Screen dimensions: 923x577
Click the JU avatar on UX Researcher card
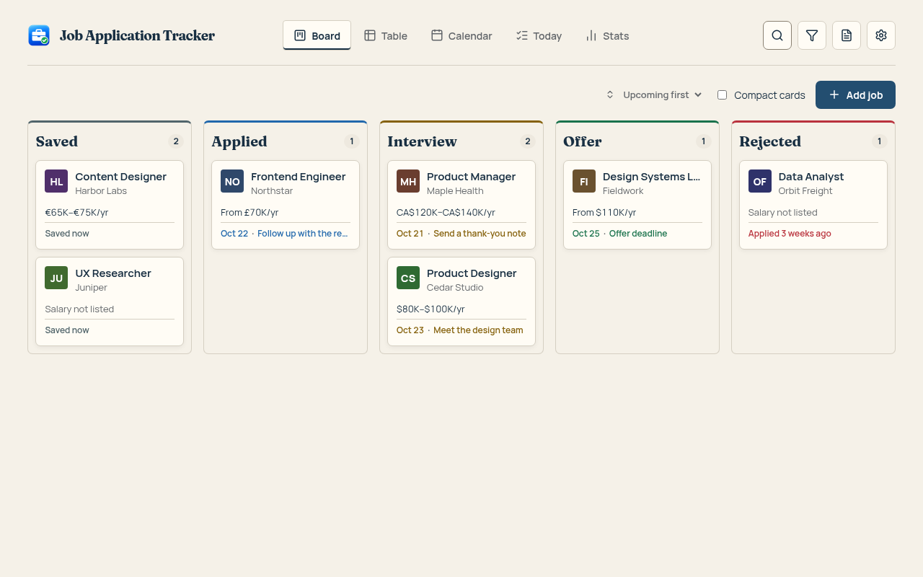point(56,278)
